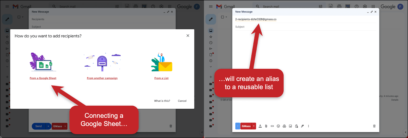Choose From a List
The width and height of the screenshot is (408, 138).
point(161,78)
